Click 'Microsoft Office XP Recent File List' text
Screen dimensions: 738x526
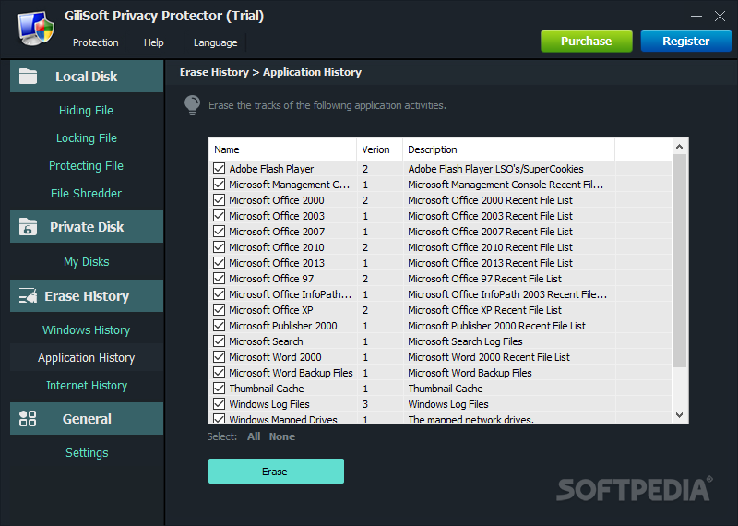tap(485, 310)
